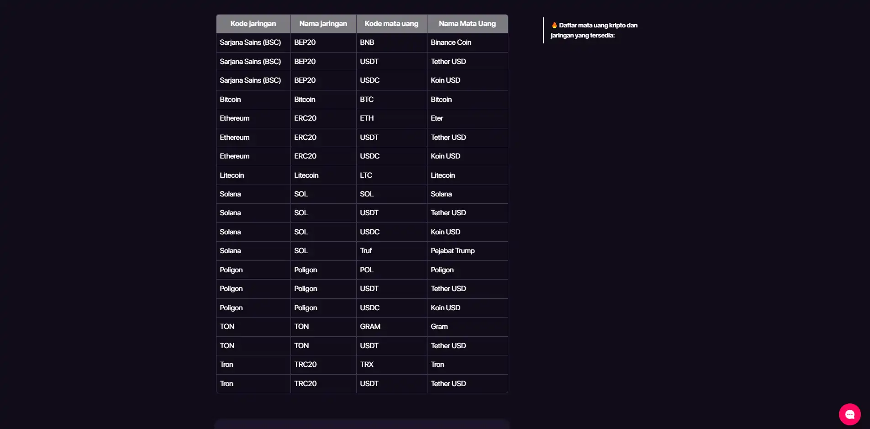Click the 'Daftar mata uang kripto' sidebar link

[x=594, y=30]
